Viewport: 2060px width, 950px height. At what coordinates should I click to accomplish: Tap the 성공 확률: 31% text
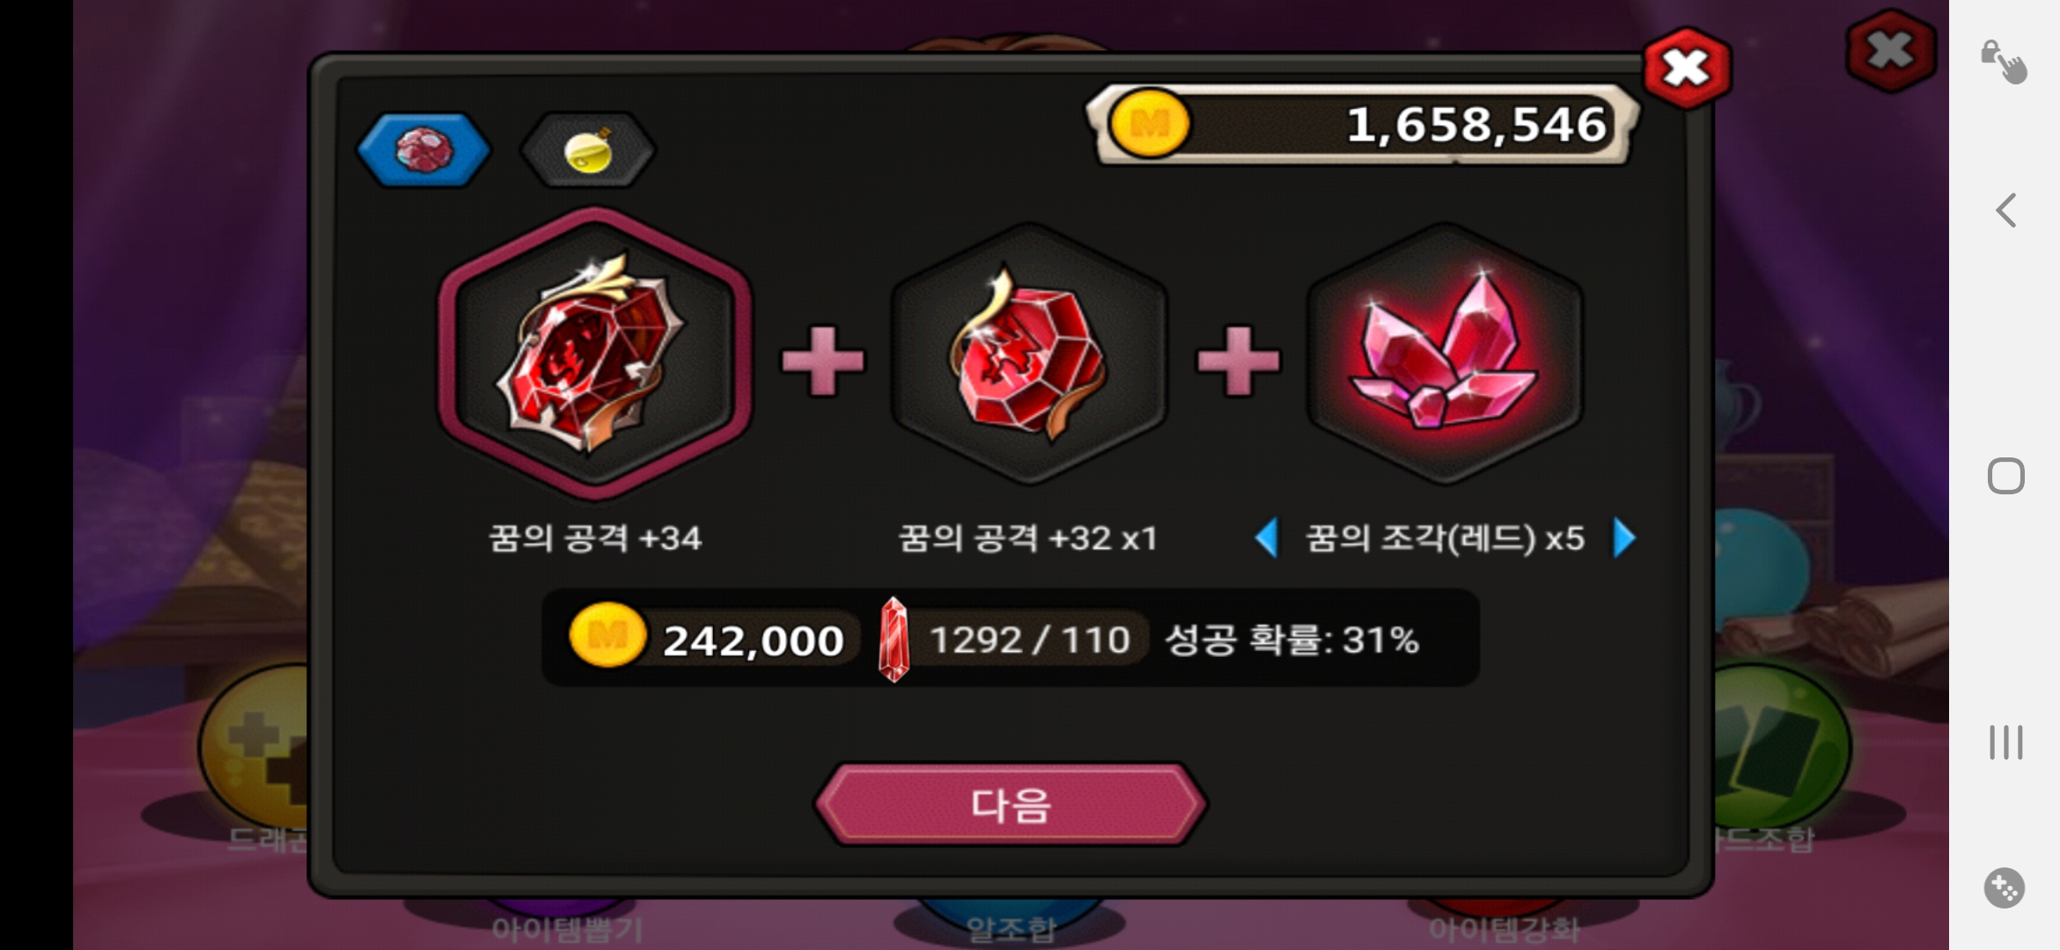(x=1291, y=640)
